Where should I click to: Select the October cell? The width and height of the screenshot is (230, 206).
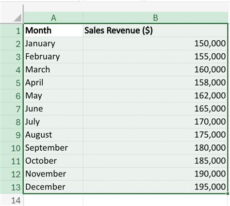(53, 161)
